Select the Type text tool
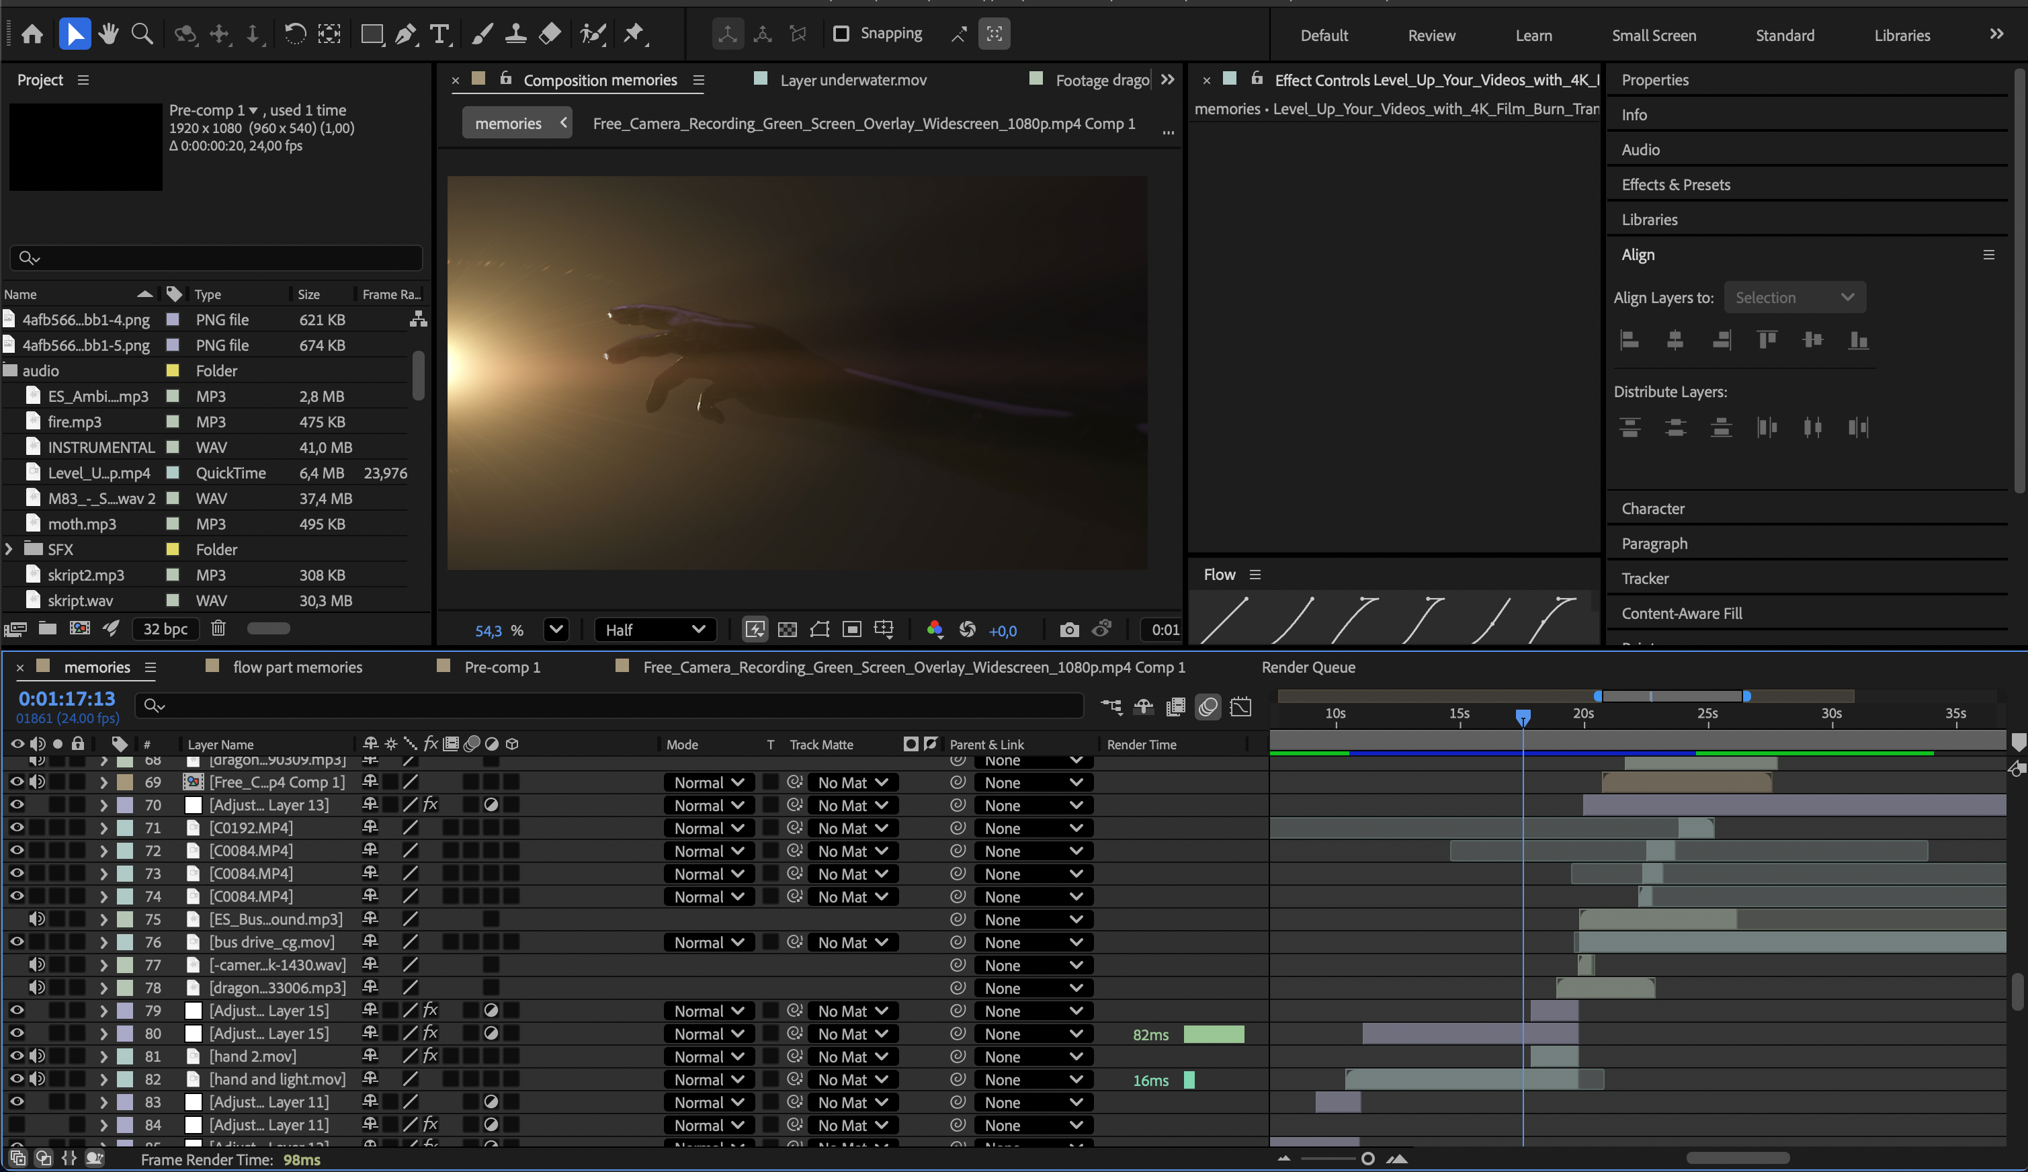This screenshot has height=1172, width=2028. click(439, 34)
